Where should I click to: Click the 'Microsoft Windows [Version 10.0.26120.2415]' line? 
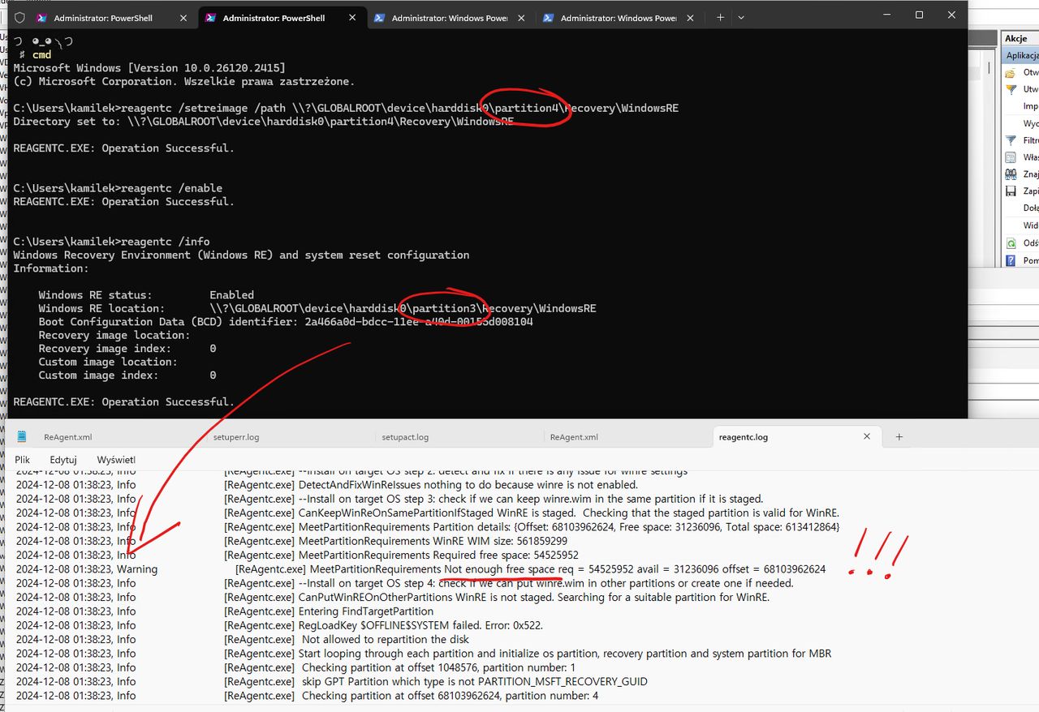click(x=149, y=68)
